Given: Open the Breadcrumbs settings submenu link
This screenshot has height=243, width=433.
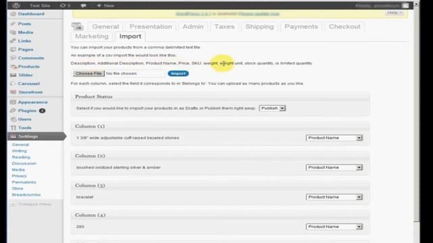Looking at the screenshot, I should click(x=26, y=195).
